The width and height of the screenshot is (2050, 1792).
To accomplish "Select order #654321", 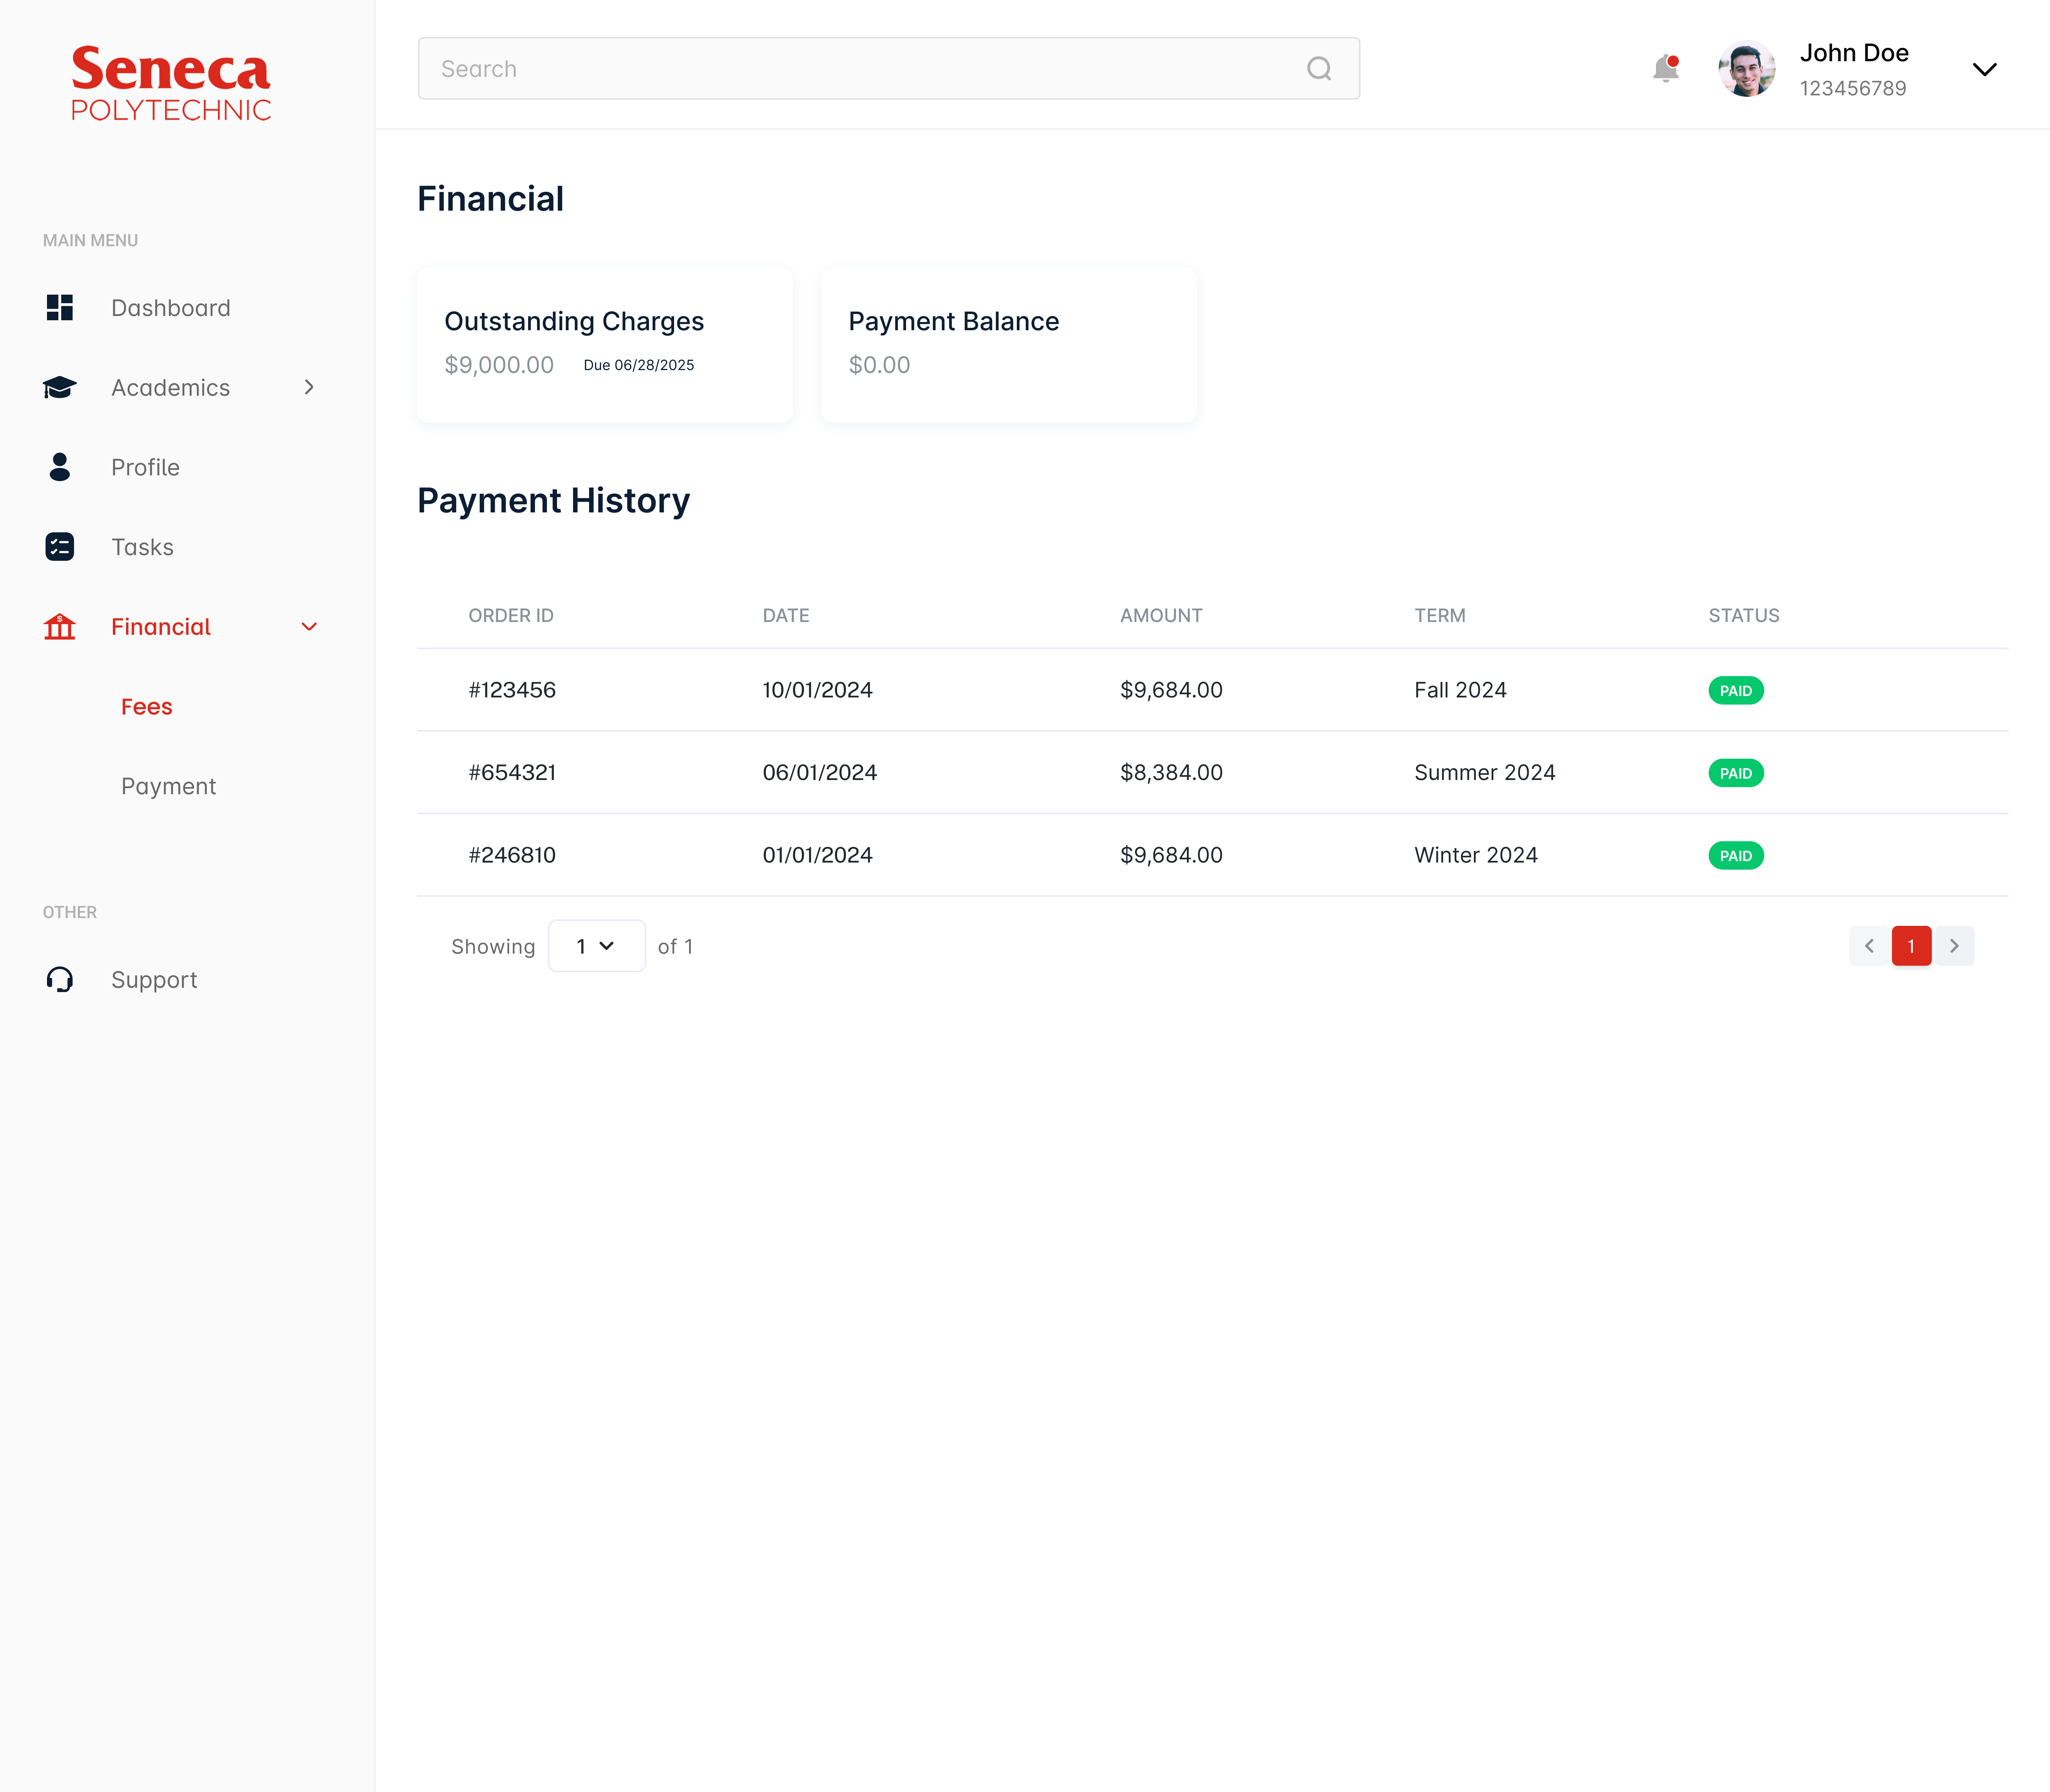I will coord(512,773).
